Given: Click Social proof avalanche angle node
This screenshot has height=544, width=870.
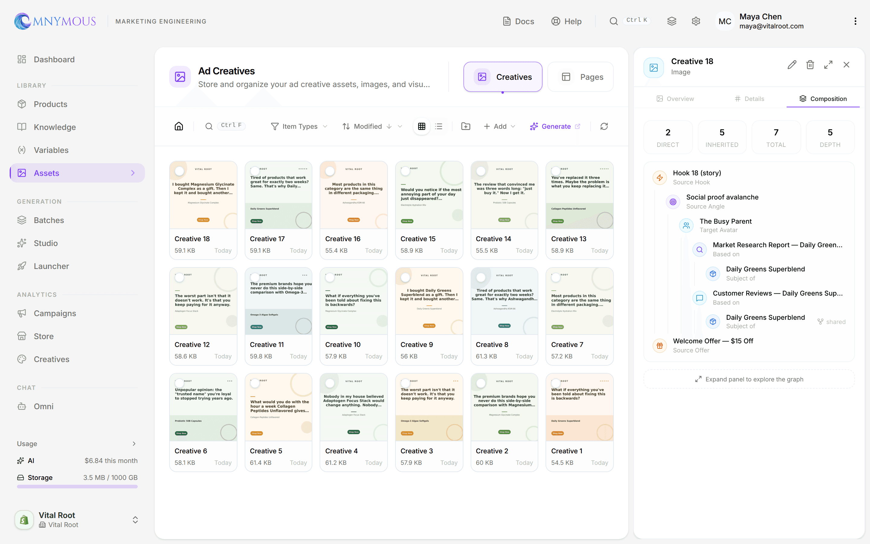Looking at the screenshot, I should tap(756, 202).
